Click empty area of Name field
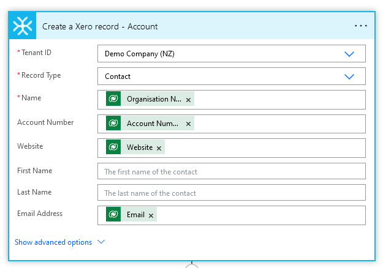Screen dimensions: 383x268 point(279,100)
